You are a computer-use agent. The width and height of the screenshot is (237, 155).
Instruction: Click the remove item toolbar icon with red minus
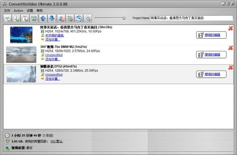tap(61, 19)
